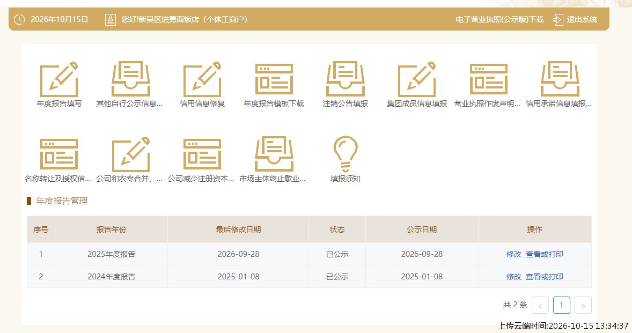Click the 上传云端时间 timestamp text
The height and width of the screenshot is (333, 632).
click(x=563, y=325)
